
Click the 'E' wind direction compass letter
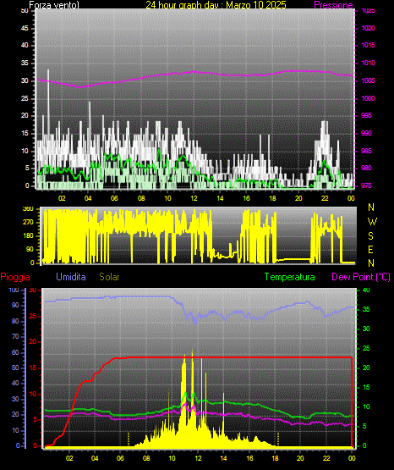370,249
